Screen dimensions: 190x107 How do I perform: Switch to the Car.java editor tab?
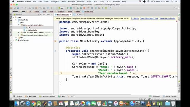(78, 15)
